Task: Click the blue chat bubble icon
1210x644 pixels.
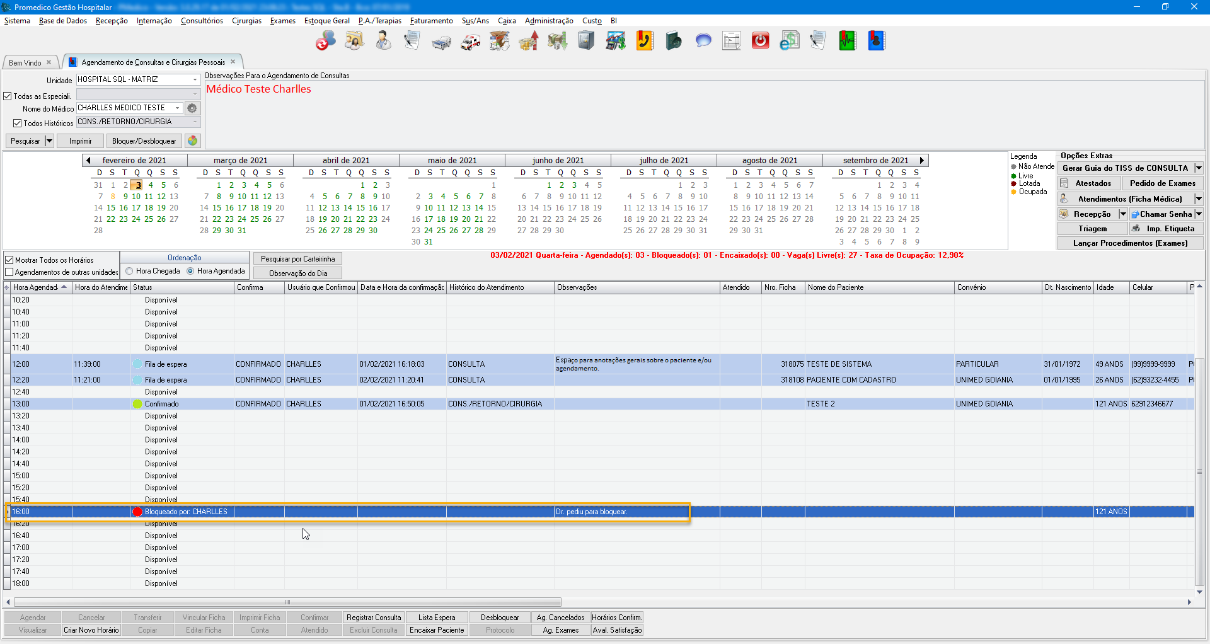Action: tap(703, 42)
